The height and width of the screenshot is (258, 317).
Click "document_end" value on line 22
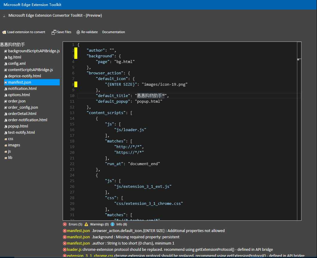[x=144, y=164]
